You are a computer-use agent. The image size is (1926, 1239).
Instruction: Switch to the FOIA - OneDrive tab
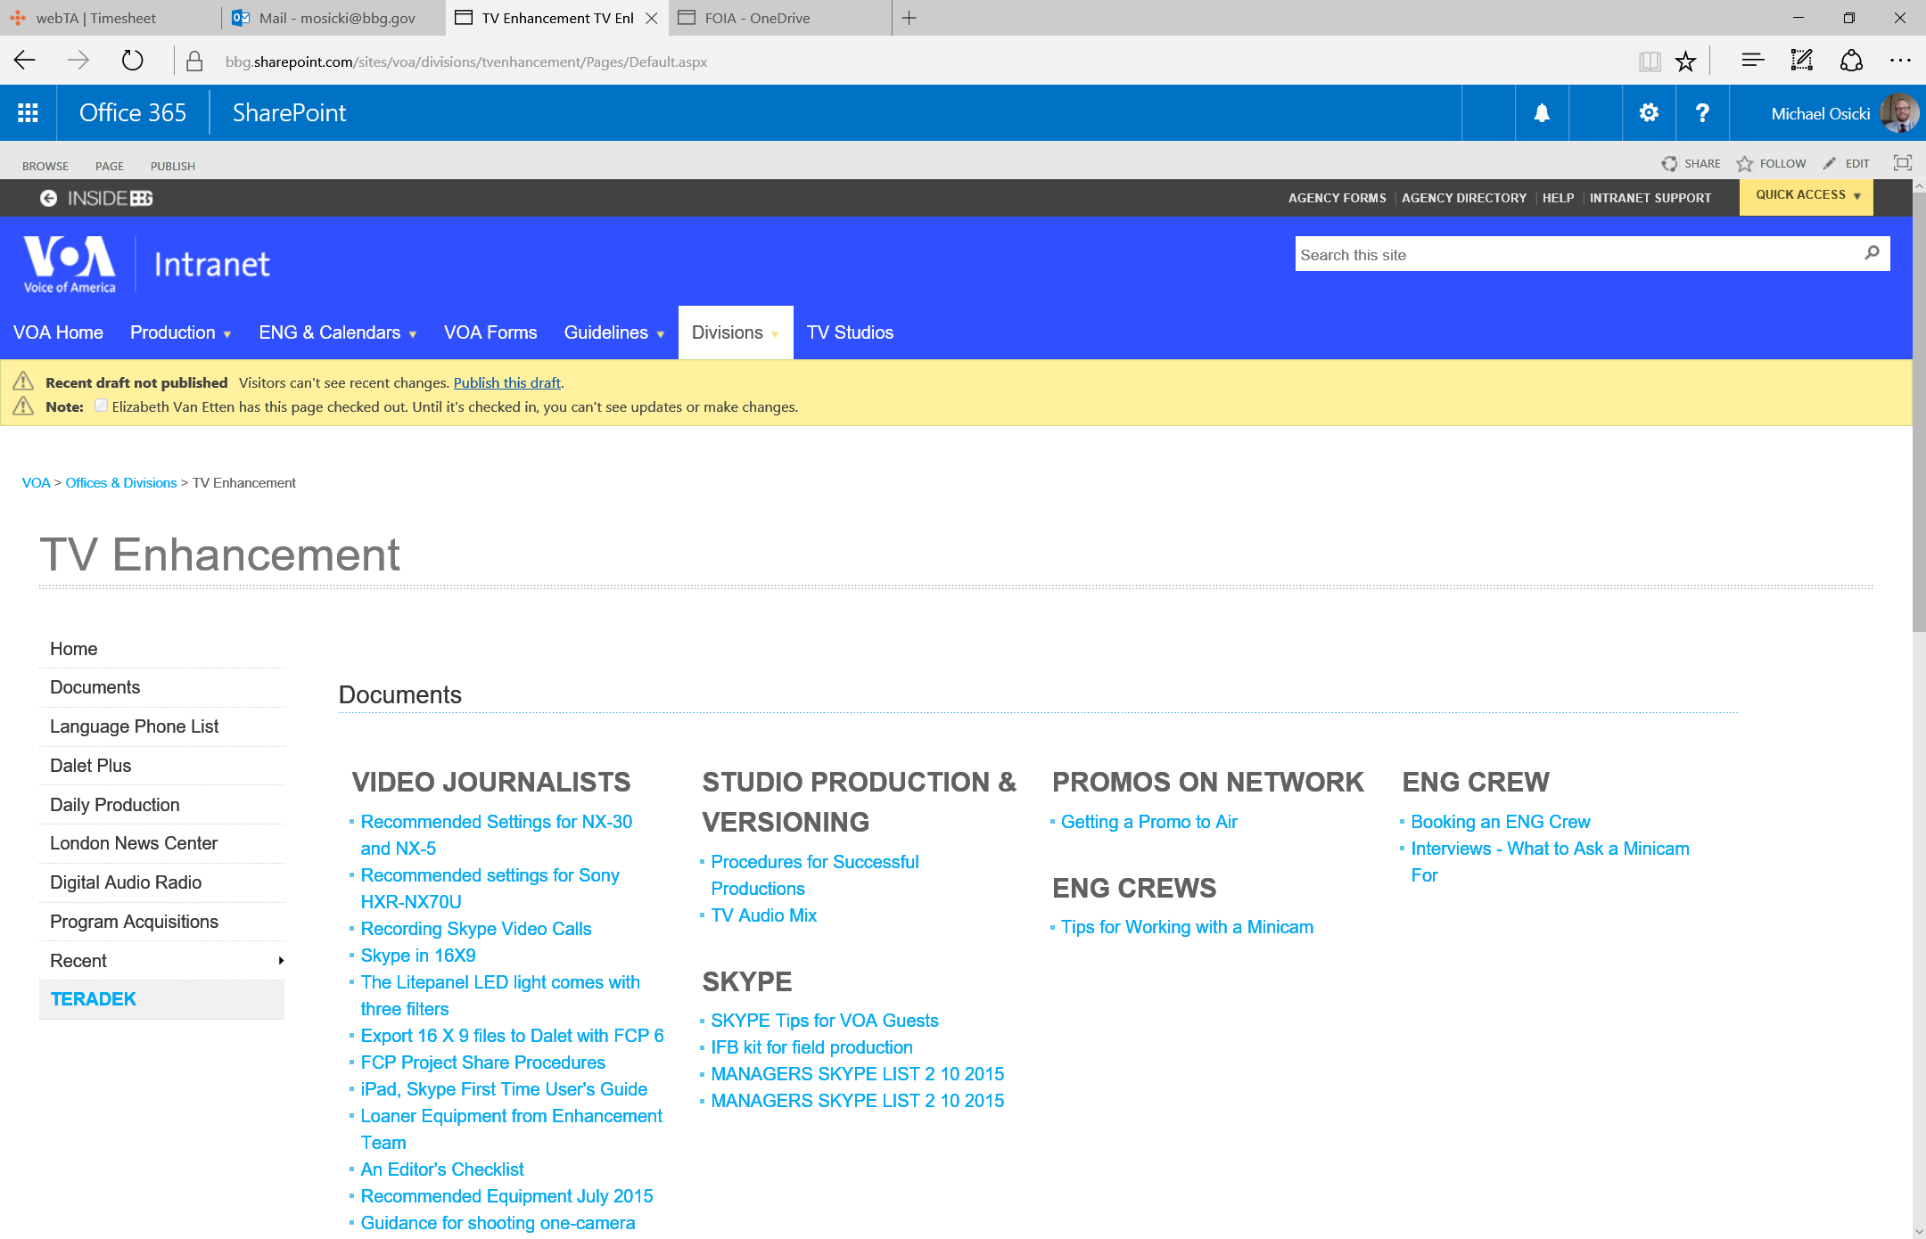[757, 18]
